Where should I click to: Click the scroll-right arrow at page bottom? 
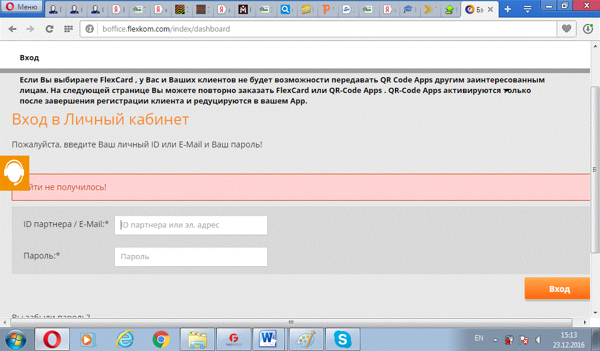click(585, 322)
